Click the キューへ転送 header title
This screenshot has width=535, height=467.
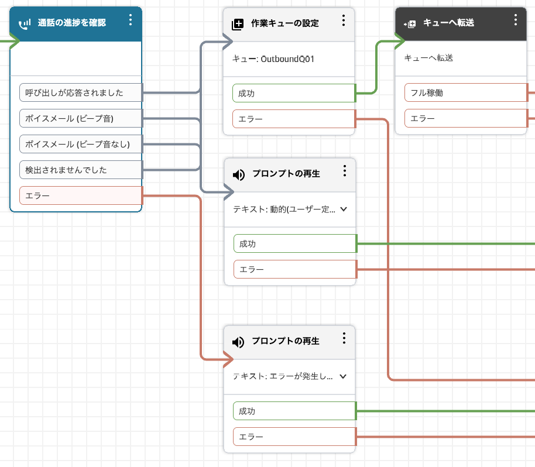[x=449, y=22]
